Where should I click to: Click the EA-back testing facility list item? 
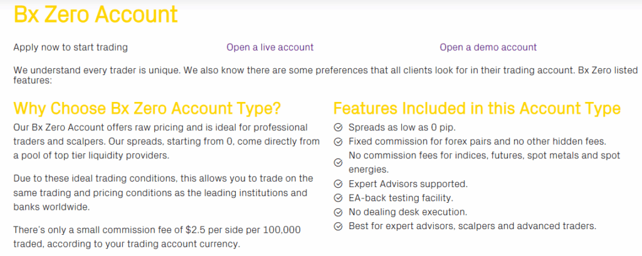pyautogui.click(x=401, y=198)
